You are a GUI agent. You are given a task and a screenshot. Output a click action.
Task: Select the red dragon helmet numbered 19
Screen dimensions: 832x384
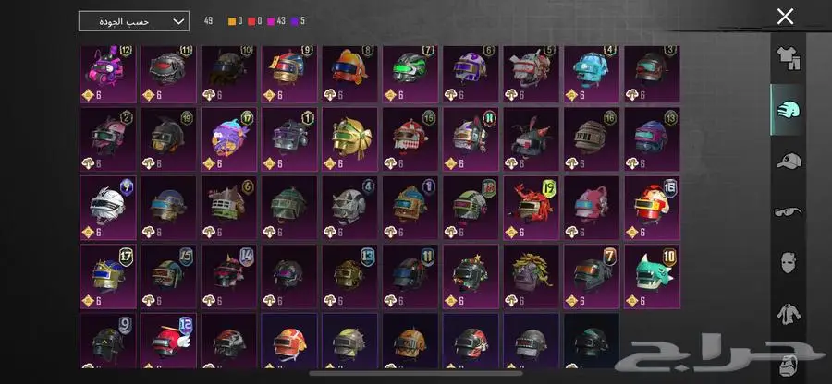point(532,208)
